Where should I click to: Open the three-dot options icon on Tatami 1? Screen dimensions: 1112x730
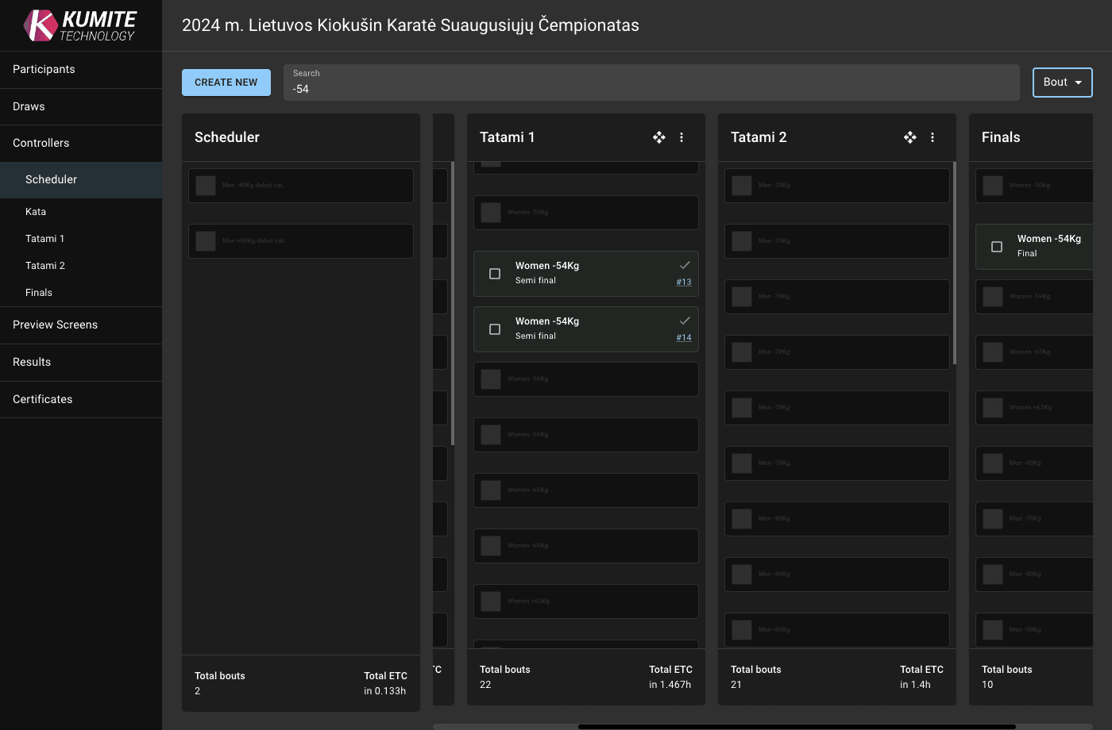click(x=681, y=136)
